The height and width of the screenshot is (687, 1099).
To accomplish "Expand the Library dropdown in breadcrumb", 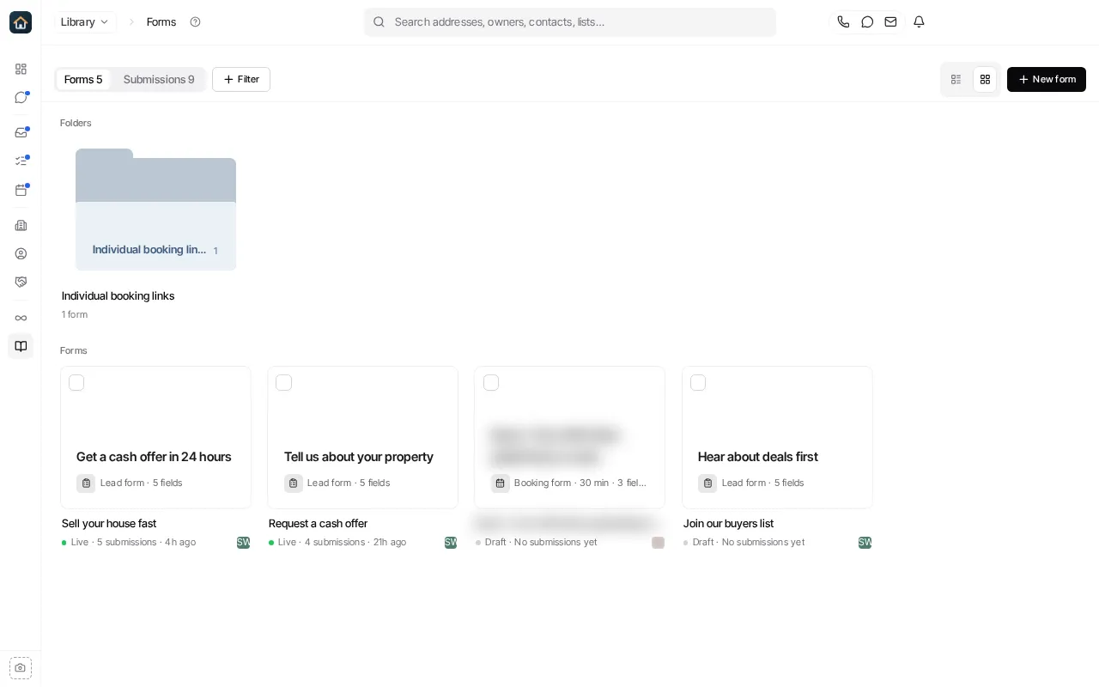I will 85,21.
